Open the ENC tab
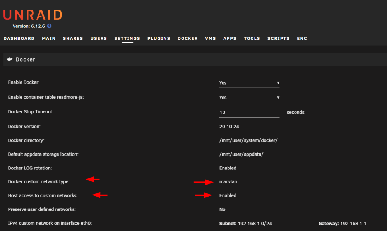Screen dimensions: 387x231 point(302,39)
